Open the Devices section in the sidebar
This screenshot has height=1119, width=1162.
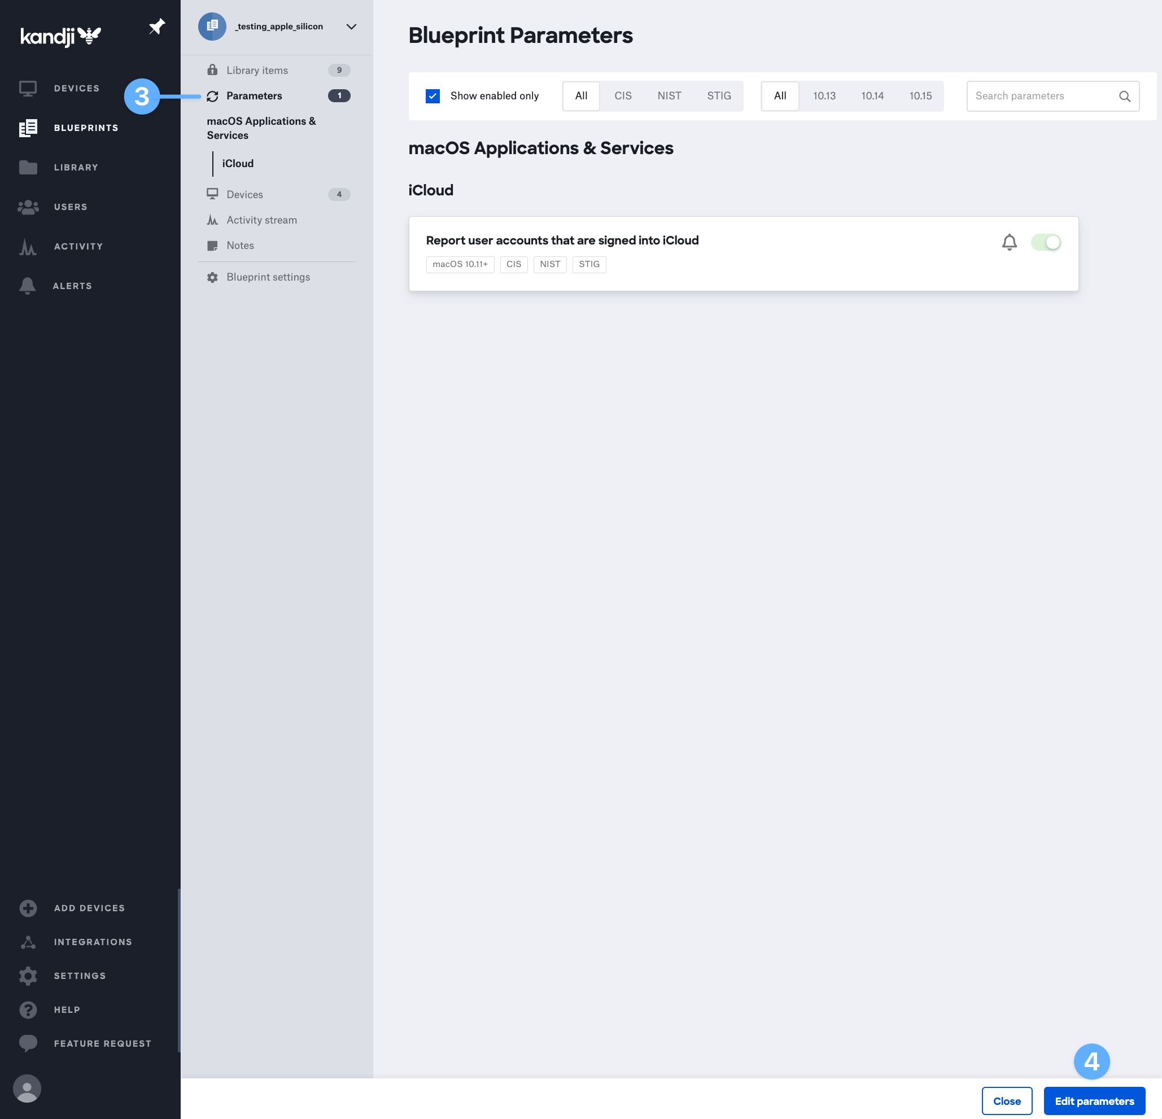(x=76, y=88)
